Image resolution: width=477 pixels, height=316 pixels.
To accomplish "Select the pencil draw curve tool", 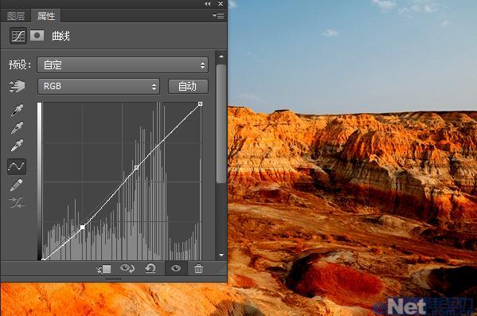I will (17, 185).
